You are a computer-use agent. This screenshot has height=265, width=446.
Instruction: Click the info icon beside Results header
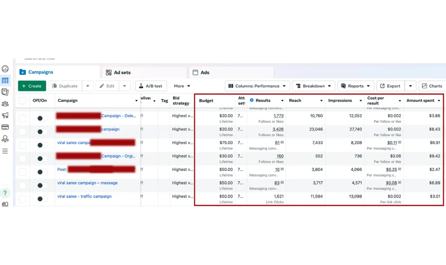pos(252,101)
